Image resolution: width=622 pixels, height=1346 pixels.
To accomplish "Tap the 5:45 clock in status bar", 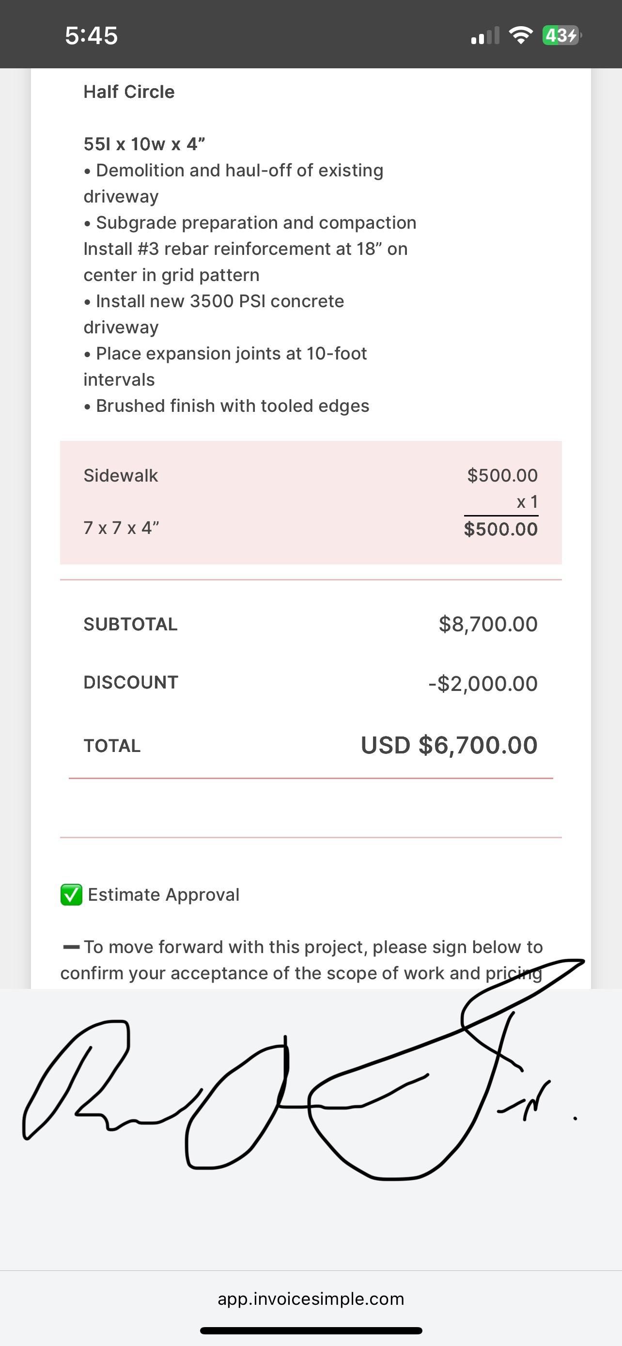I will (x=92, y=35).
